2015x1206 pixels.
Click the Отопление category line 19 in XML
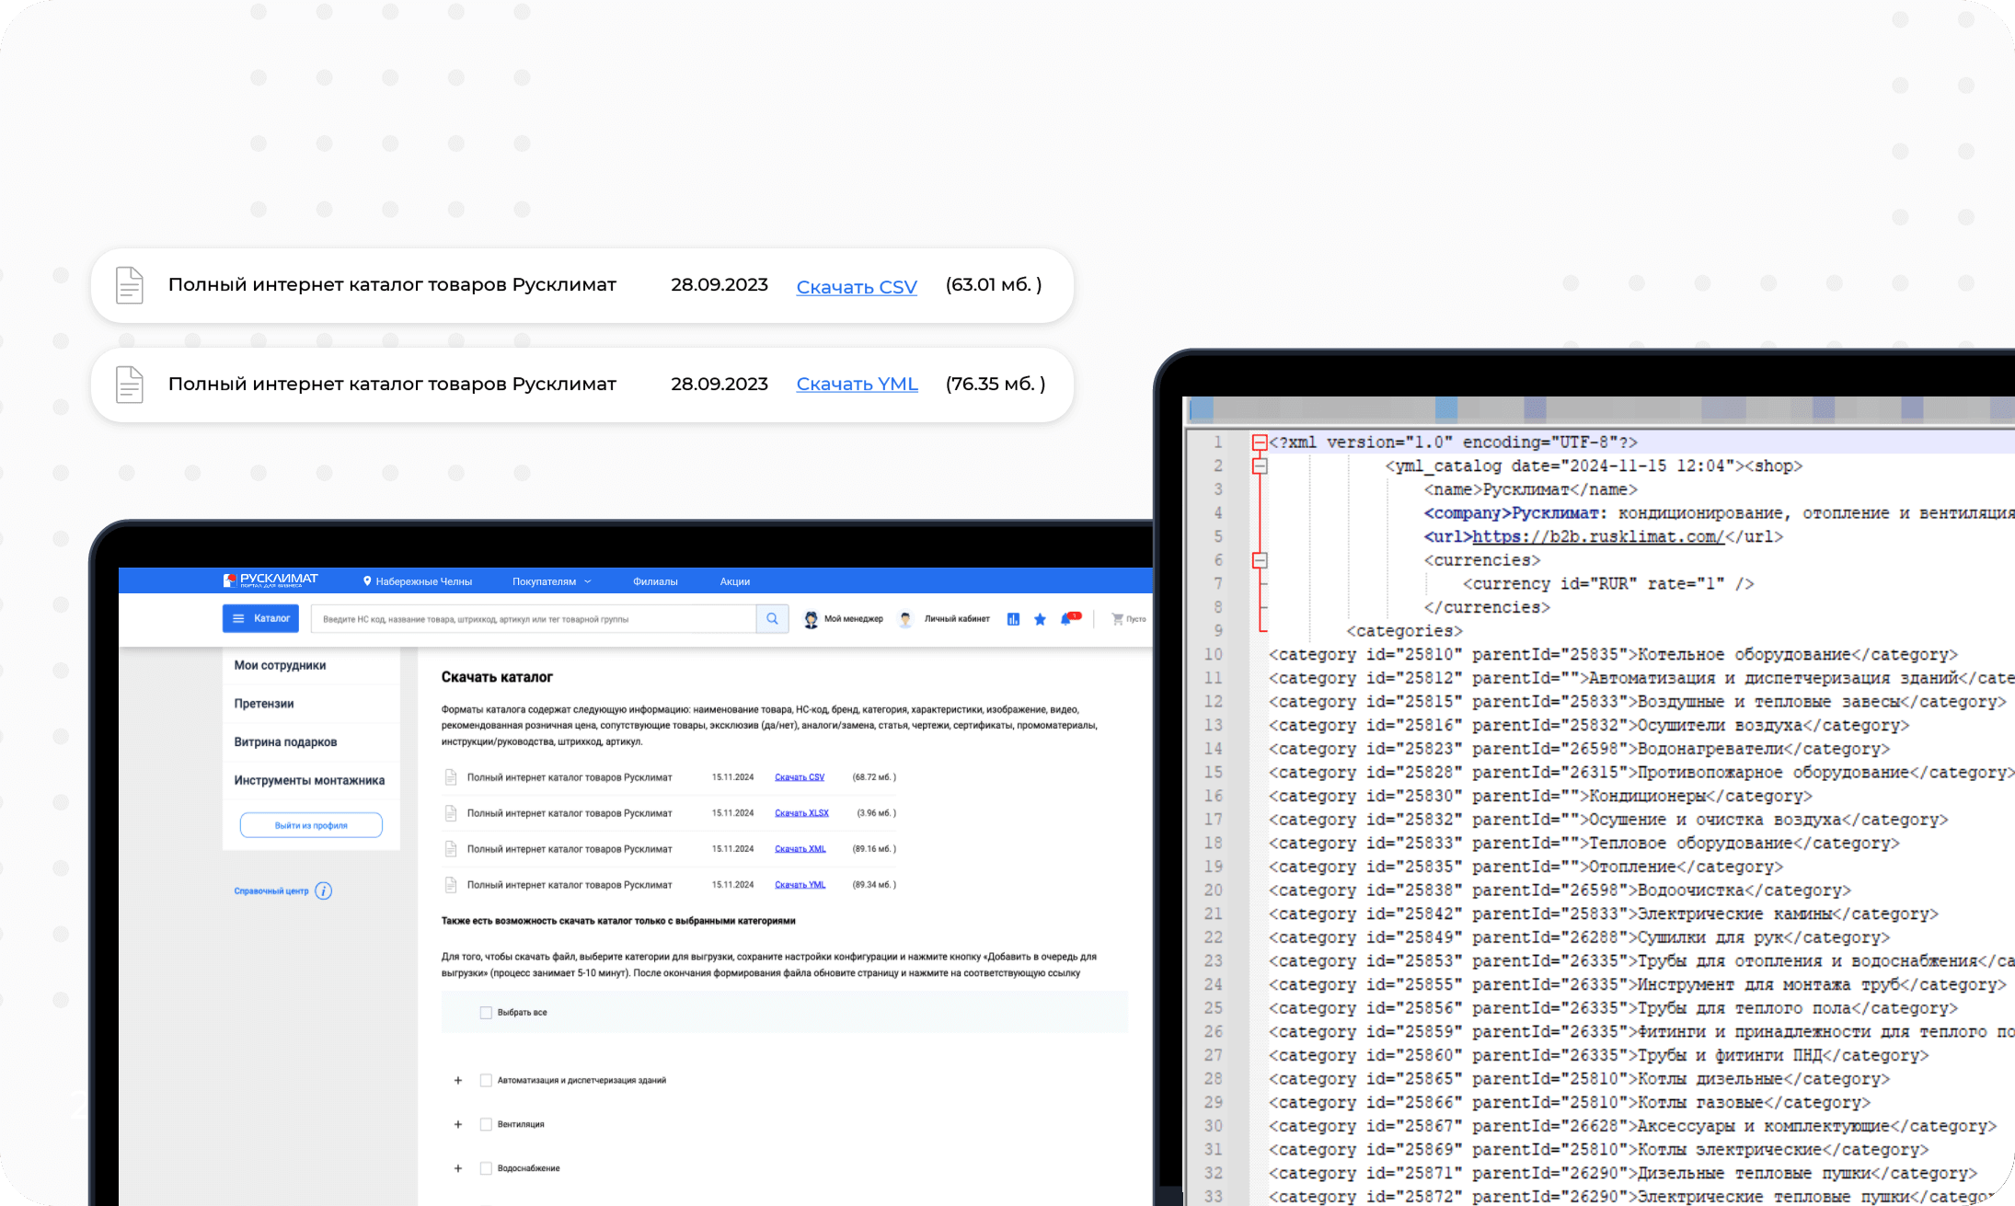tap(1526, 867)
